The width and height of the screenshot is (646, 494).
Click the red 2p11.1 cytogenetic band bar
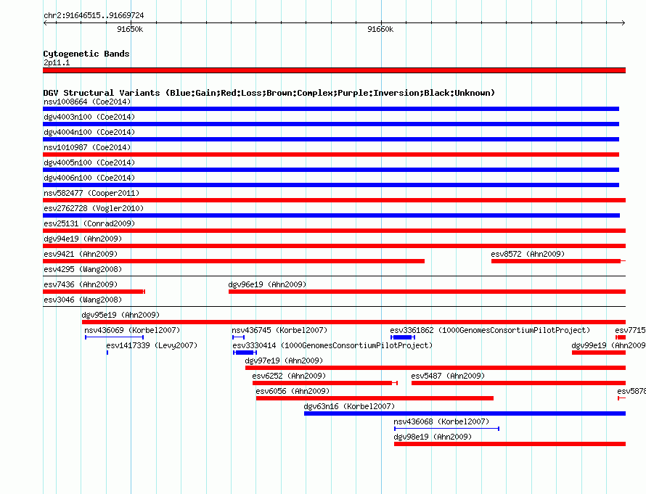pos(334,70)
